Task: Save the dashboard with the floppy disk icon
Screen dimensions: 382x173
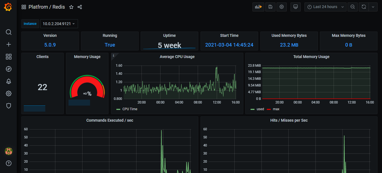Action: click(270, 7)
